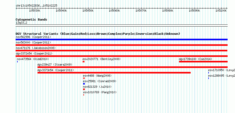This screenshot has height=113, width=235.
Task: Open dgv239n27 (Itsara2009) label
Action: click(55, 65)
